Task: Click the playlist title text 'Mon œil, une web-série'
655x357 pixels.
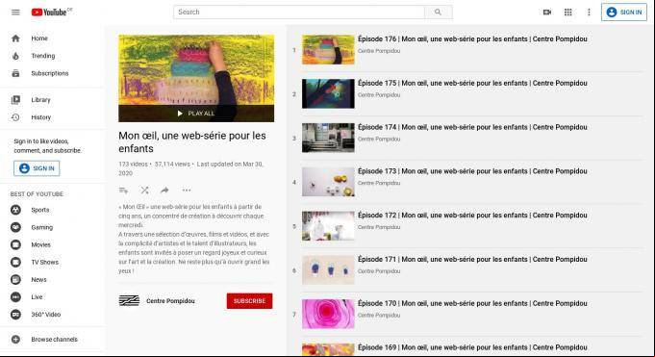Action: (192, 142)
